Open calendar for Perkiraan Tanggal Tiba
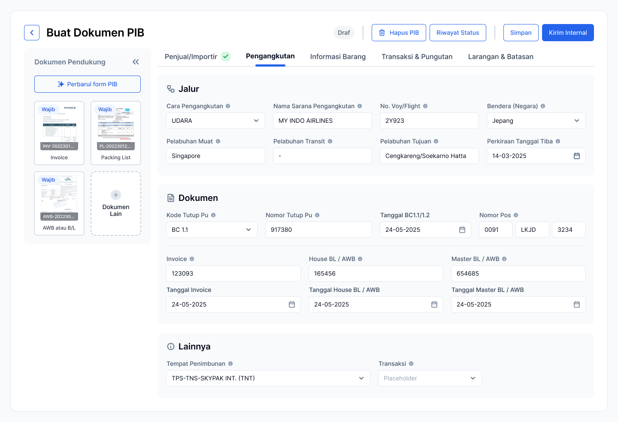This screenshot has width=618, height=422. pyautogui.click(x=576, y=156)
